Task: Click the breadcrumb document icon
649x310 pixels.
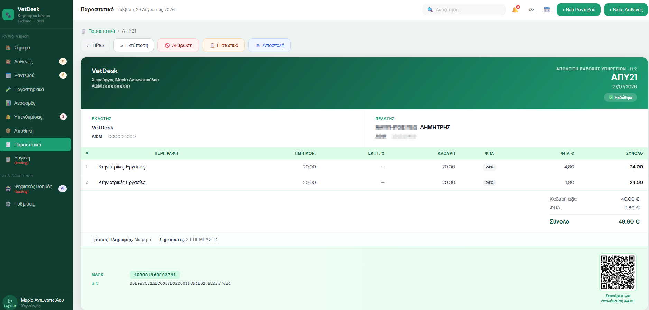Action: tap(83, 31)
